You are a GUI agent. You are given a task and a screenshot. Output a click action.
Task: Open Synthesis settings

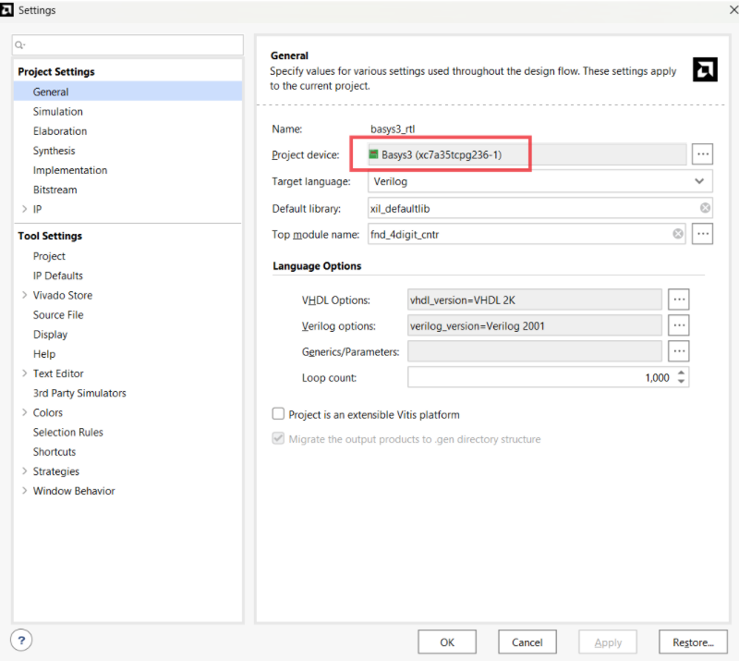[54, 151]
